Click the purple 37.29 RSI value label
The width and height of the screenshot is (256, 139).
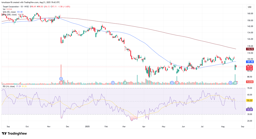coord(249,110)
